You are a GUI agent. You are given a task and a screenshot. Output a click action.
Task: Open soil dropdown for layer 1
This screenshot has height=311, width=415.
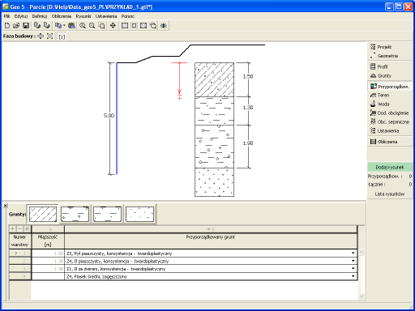(x=353, y=253)
